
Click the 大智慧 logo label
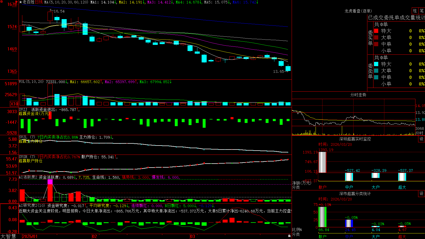coord(8,236)
